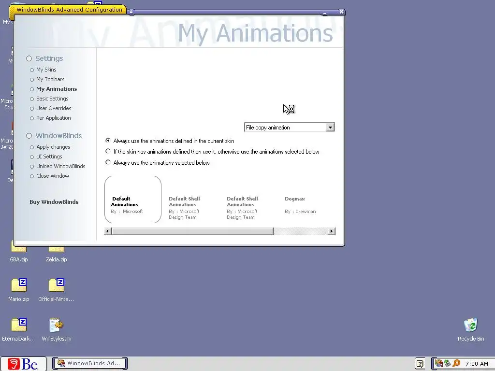Screen dimensions: 495x371
Task: Open the Be start menu button
Action: pyautogui.click(x=23, y=364)
